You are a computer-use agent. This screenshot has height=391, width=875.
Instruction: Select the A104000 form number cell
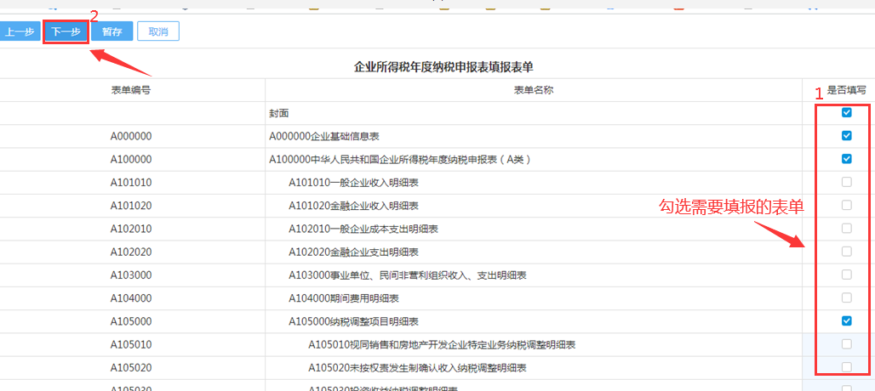[x=131, y=298]
